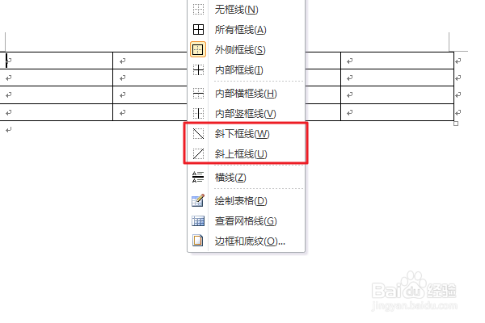The height and width of the screenshot is (323, 485).
Task: Choose the 斜上框线(U) menu entry
Action: (241, 154)
